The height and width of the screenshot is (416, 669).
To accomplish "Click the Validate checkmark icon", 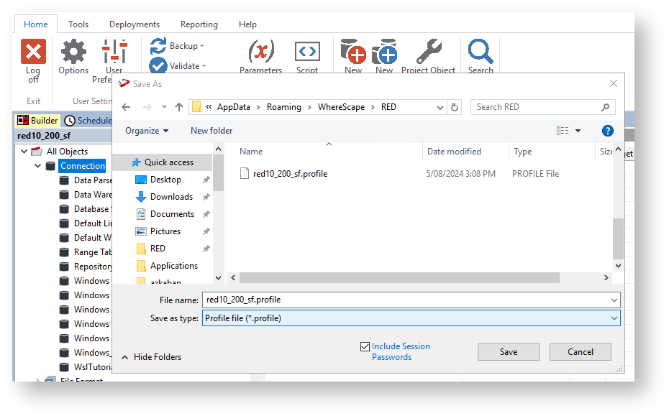I will pos(158,66).
